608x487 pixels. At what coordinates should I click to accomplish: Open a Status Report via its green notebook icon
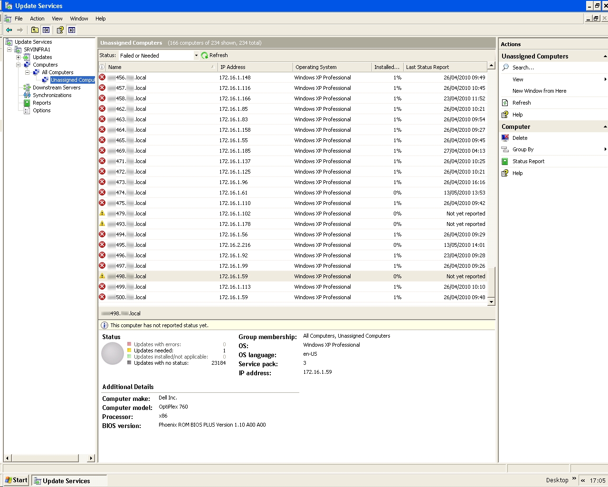click(x=505, y=161)
